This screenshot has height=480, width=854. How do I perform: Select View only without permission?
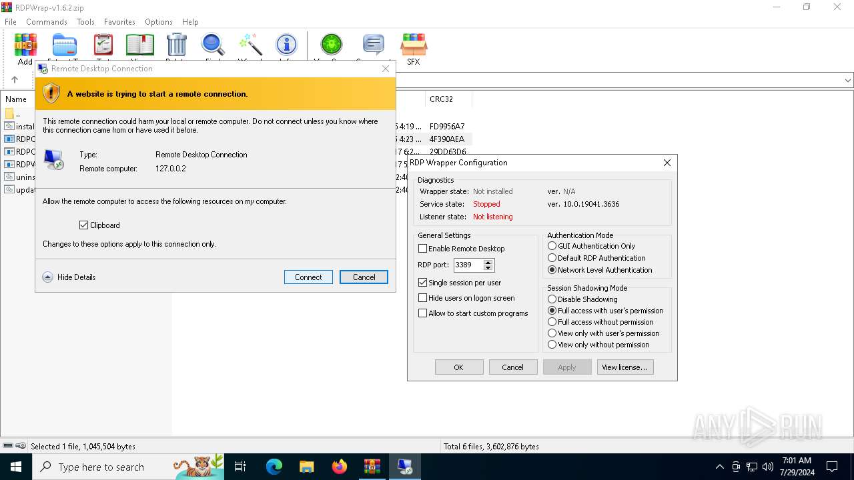click(552, 345)
